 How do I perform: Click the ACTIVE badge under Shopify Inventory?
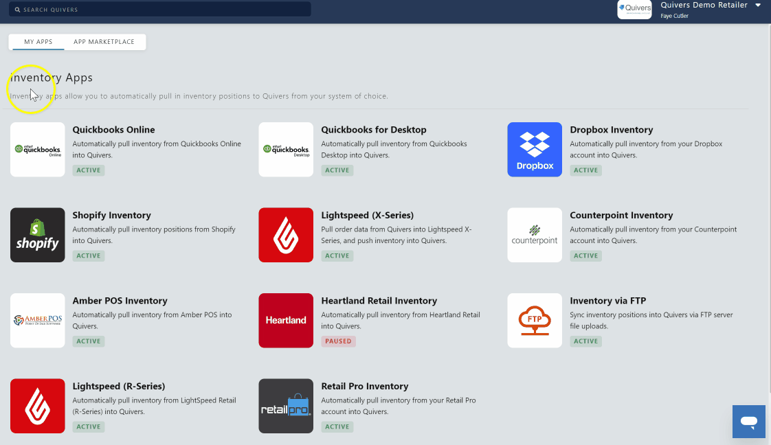click(x=89, y=255)
